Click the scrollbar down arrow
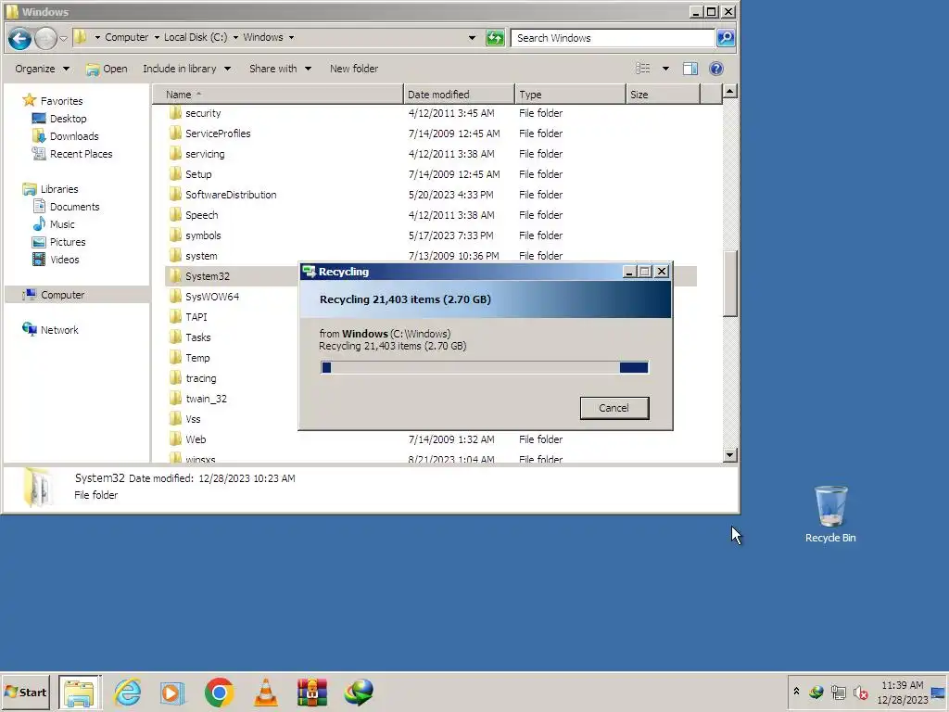Screen dimensions: 949x712 [x=730, y=454]
